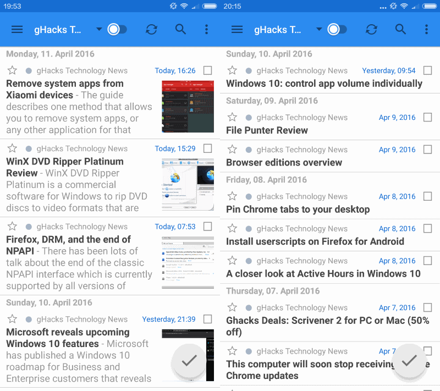Check the box for Microsoft reveals upcoming article
The image size is (440, 391).
(x=208, y=319)
